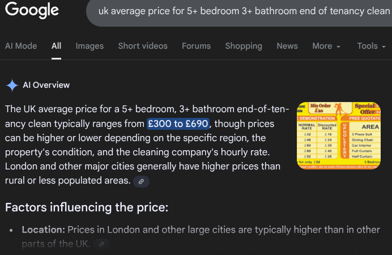392x255 pixels.
Task: Switch to the Forums tab
Action: [197, 46]
